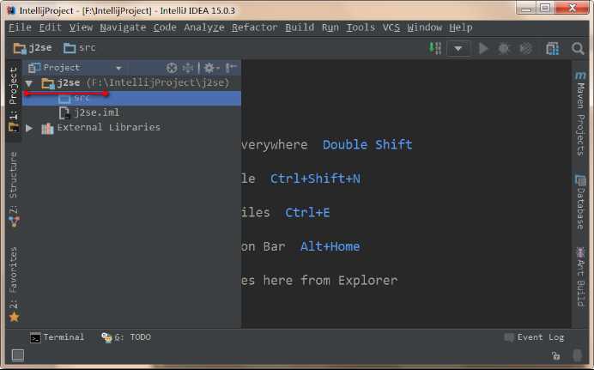Expand the External Libraries node
The height and width of the screenshot is (370, 594).
click(29, 128)
